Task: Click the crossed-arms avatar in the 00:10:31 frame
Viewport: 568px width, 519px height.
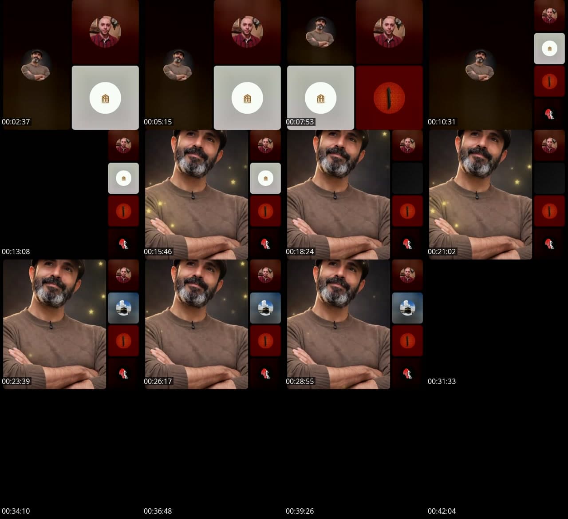Action: (480, 65)
